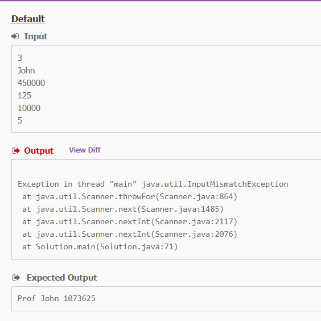Click the value 450000 in input
Image resolution: width=321 pixels, height=321 pixels.
[31, 83]
